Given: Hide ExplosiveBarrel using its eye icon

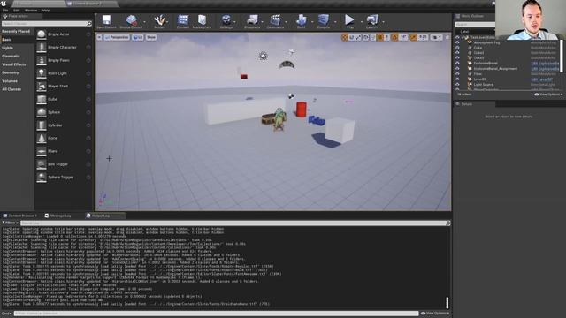Looking at the screenshot, I should tap(457, 63).
